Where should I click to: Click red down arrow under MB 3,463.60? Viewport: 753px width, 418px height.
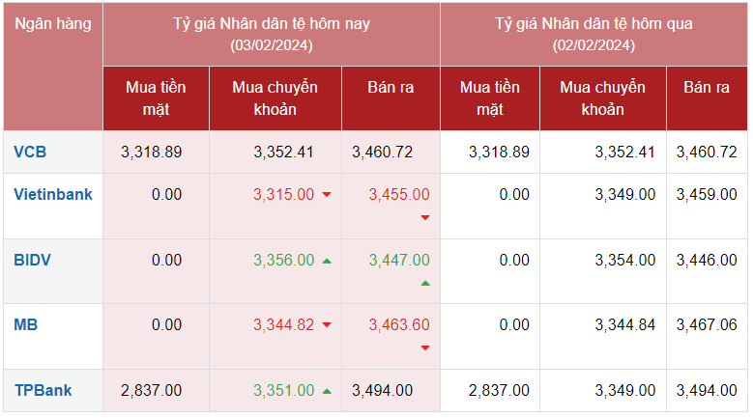[x=425, y=348]
